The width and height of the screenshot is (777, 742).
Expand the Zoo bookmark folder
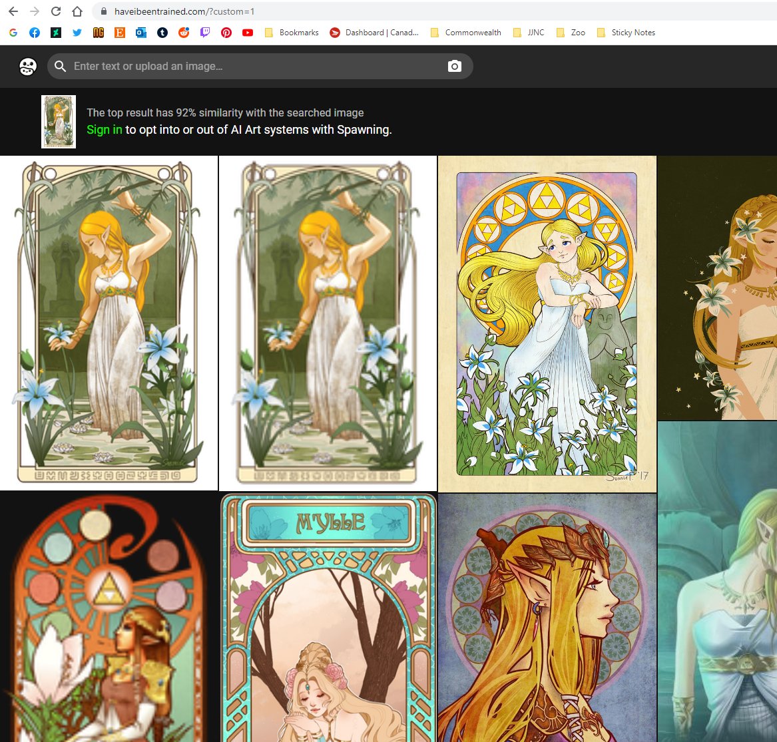tap(571, 33)
